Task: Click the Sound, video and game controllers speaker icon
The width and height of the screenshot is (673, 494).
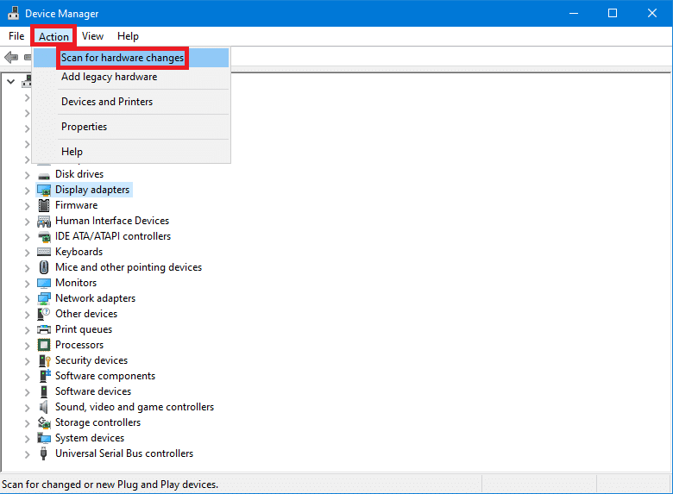Action: tap(44, 407)
